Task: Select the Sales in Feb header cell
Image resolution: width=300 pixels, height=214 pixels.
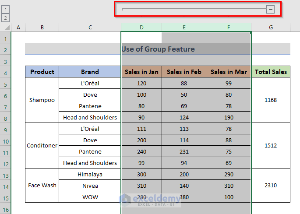Action: coord(184,72)
